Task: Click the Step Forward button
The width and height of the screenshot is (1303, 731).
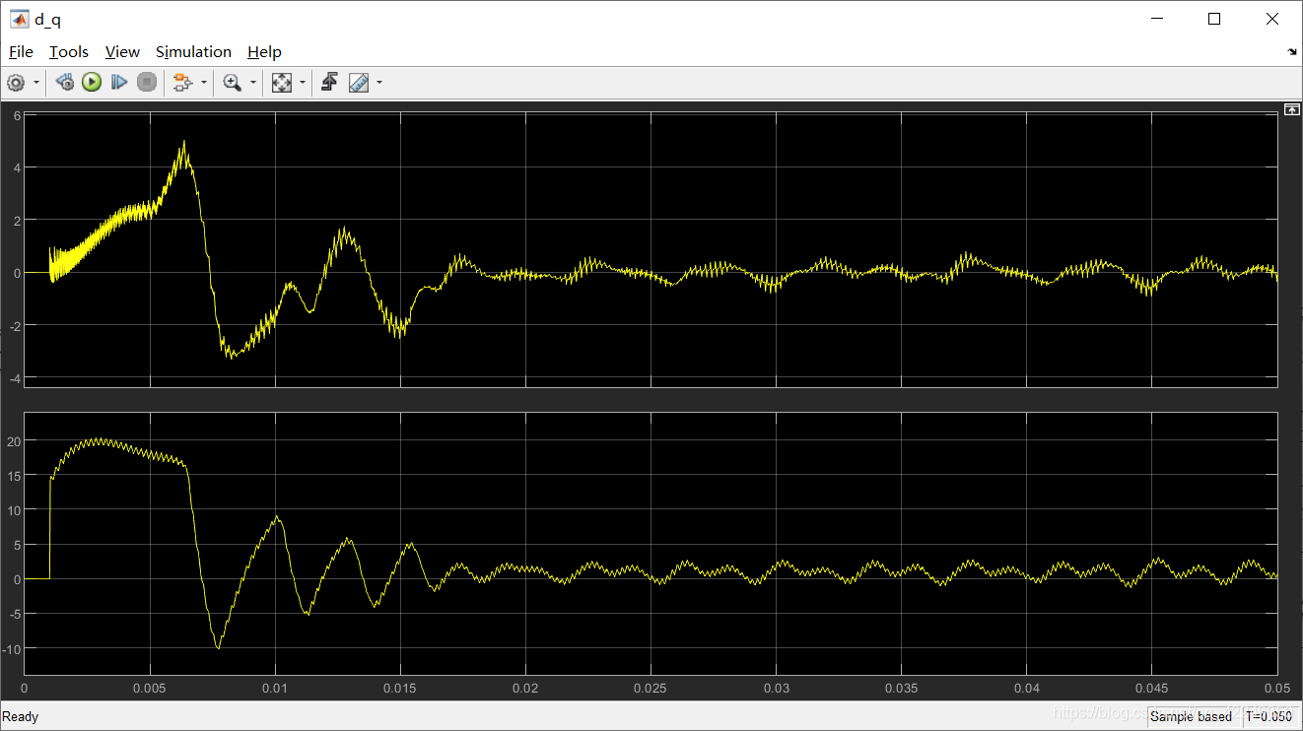Action: (119, 83)
